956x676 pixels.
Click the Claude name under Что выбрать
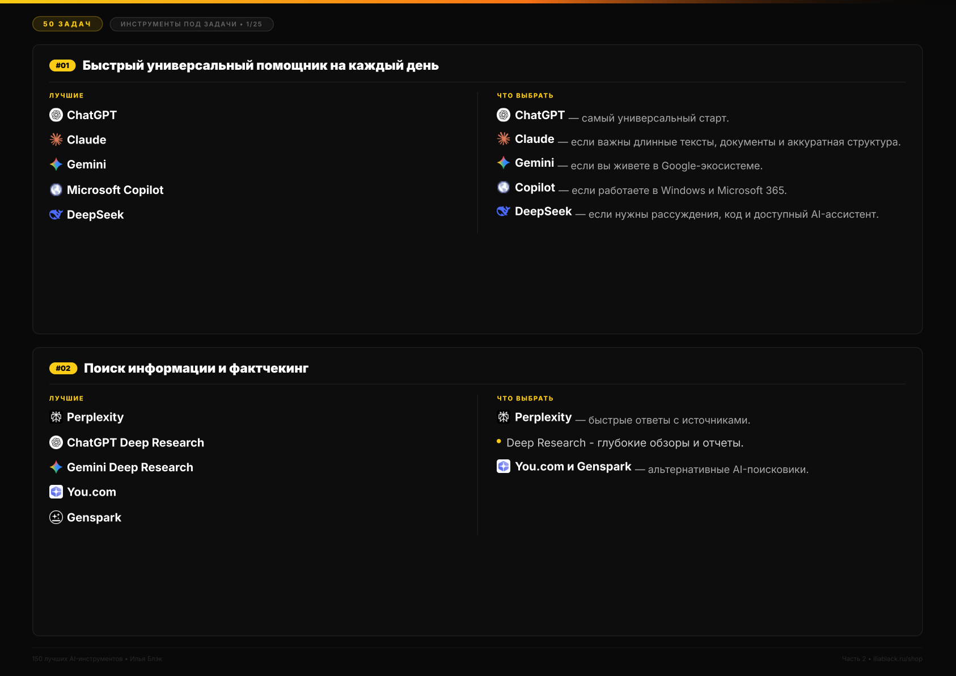coord(535,139)
